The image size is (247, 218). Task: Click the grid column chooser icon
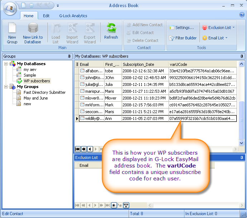77,64
